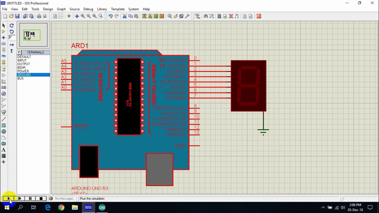Select the Terminals Mode tool

point(4,69)
